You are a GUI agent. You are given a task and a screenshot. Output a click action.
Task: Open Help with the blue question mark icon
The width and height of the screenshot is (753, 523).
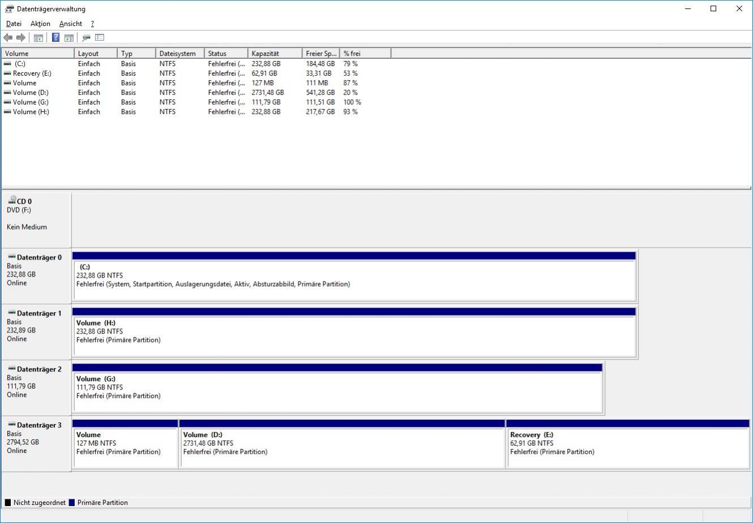point(55,38)
